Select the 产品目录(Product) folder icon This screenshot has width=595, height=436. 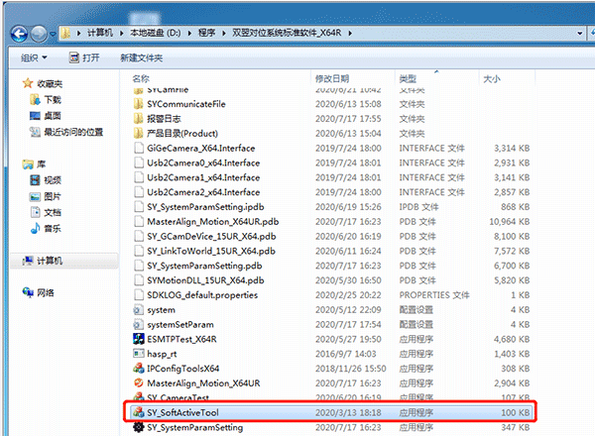138,133
